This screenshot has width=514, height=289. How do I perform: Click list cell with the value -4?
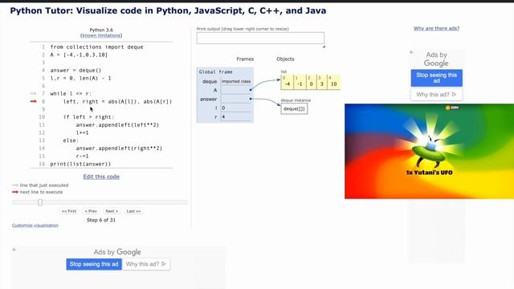(288, 82)
